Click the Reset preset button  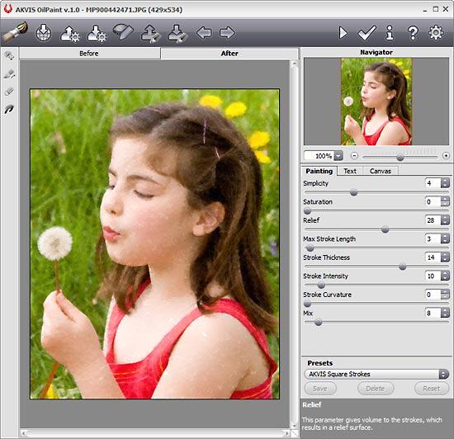[x=432, y=389]
